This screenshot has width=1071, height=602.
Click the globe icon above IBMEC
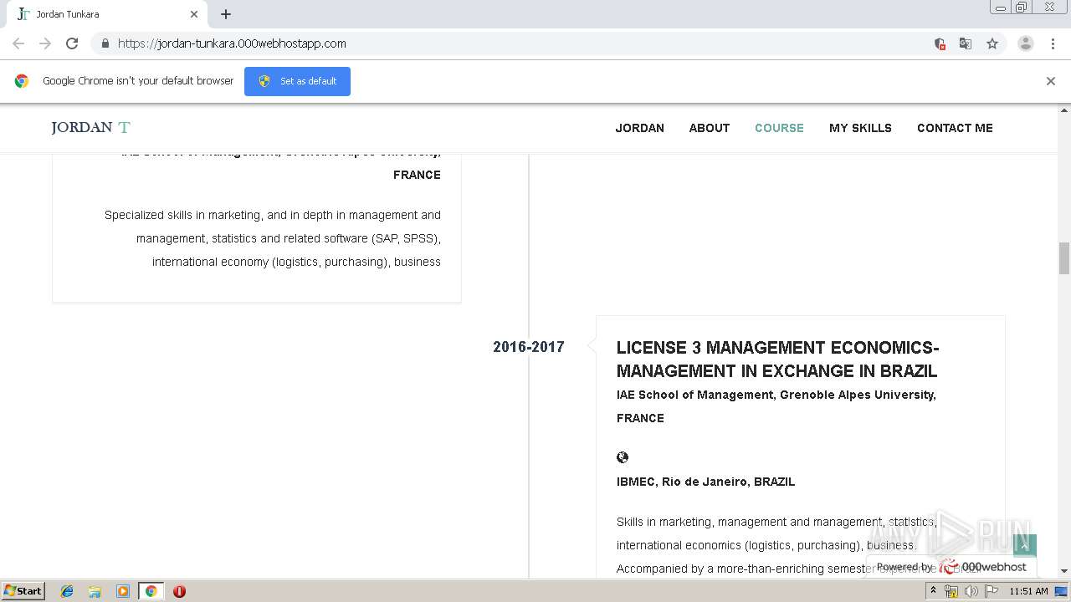623,457
